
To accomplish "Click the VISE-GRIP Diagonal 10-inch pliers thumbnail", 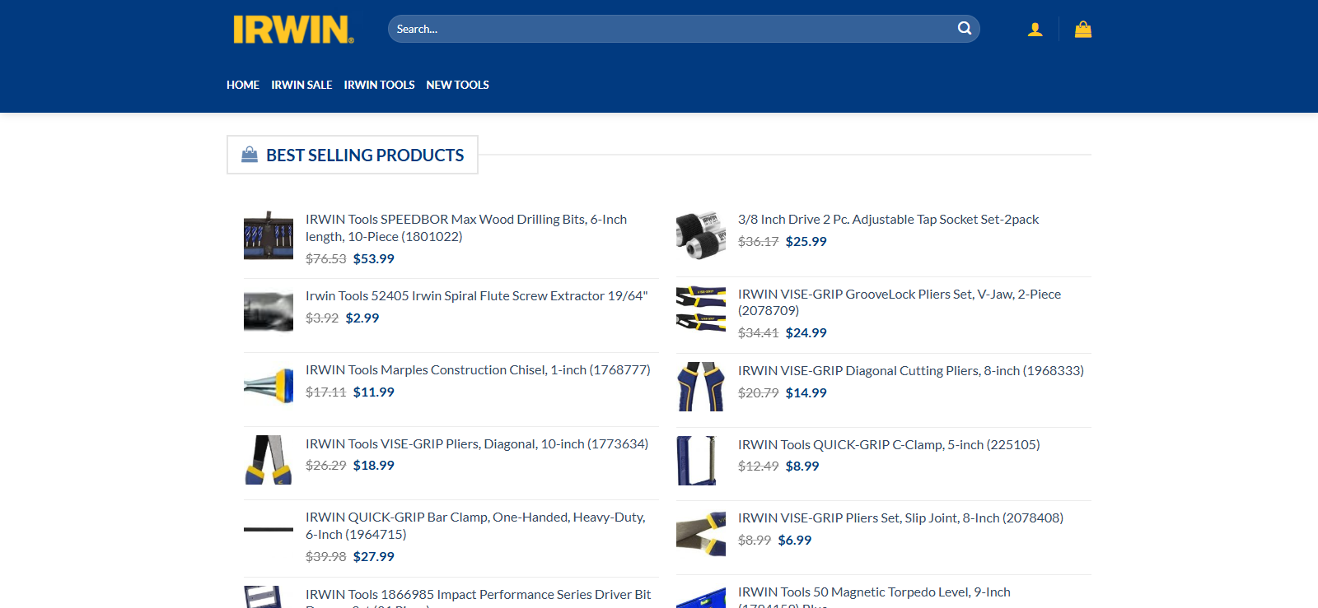I will coord(269,460).
